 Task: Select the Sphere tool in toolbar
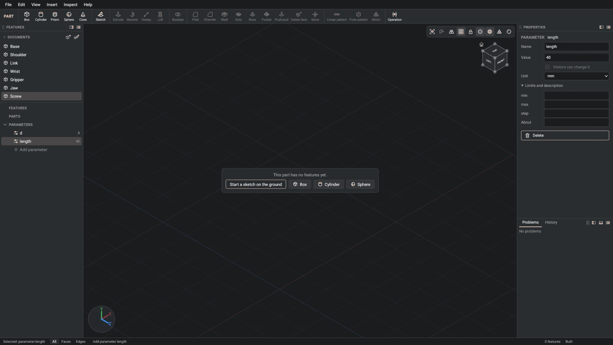point(69,16)
